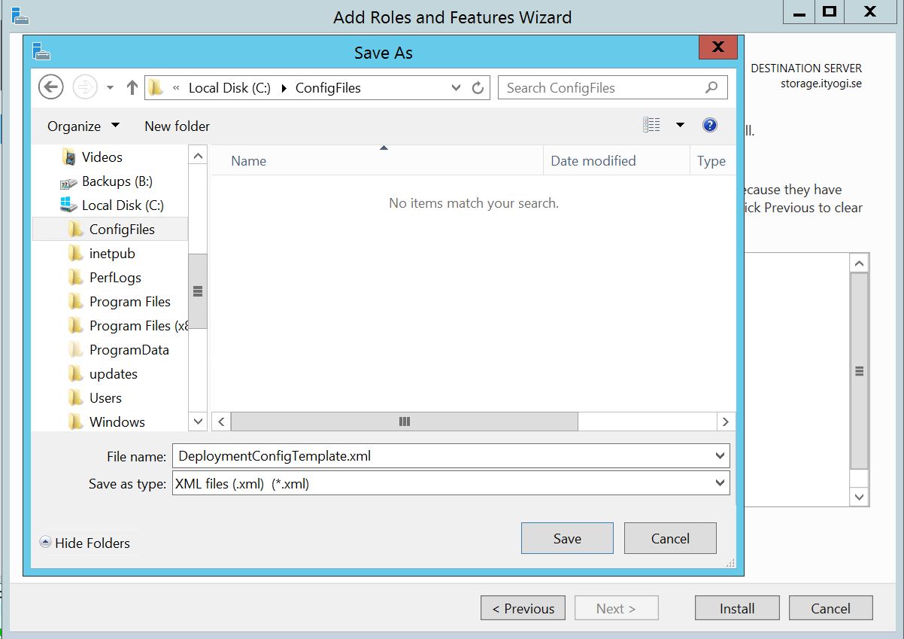Screen dimensions: 904x639
Task: Click the Up one level arrow
Action: 132,87
